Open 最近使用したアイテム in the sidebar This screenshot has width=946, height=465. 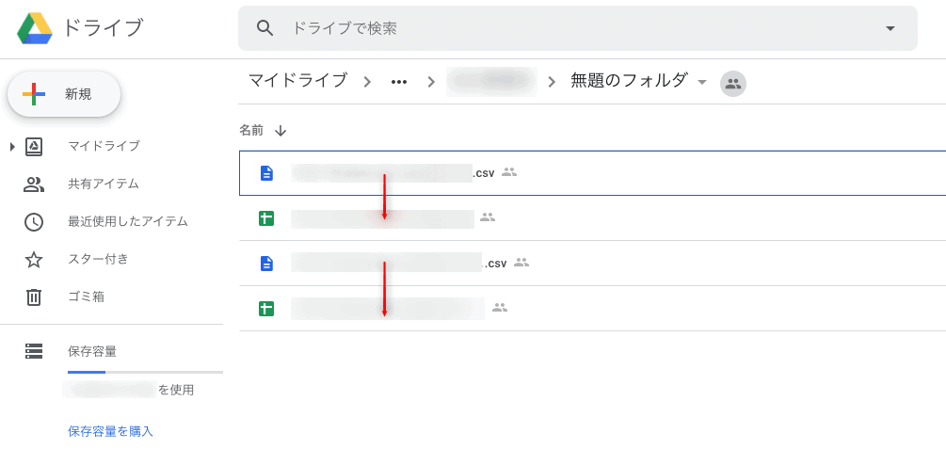click(x=127, y=221)
